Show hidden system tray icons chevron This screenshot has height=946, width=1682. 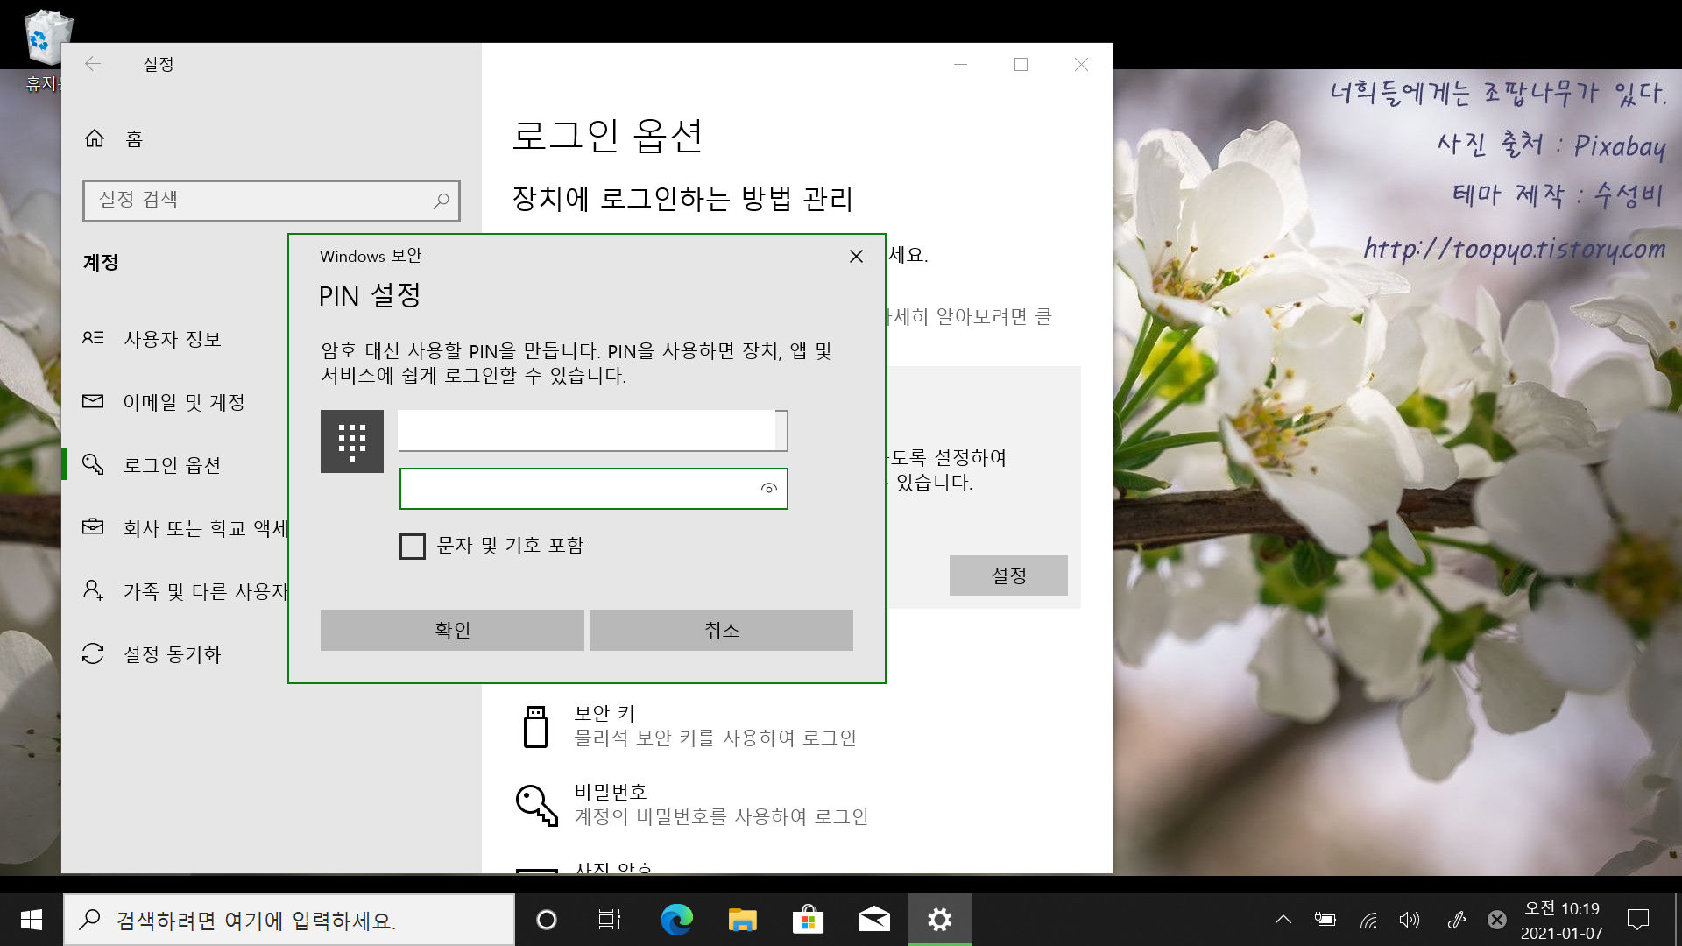coord(1283,920)
